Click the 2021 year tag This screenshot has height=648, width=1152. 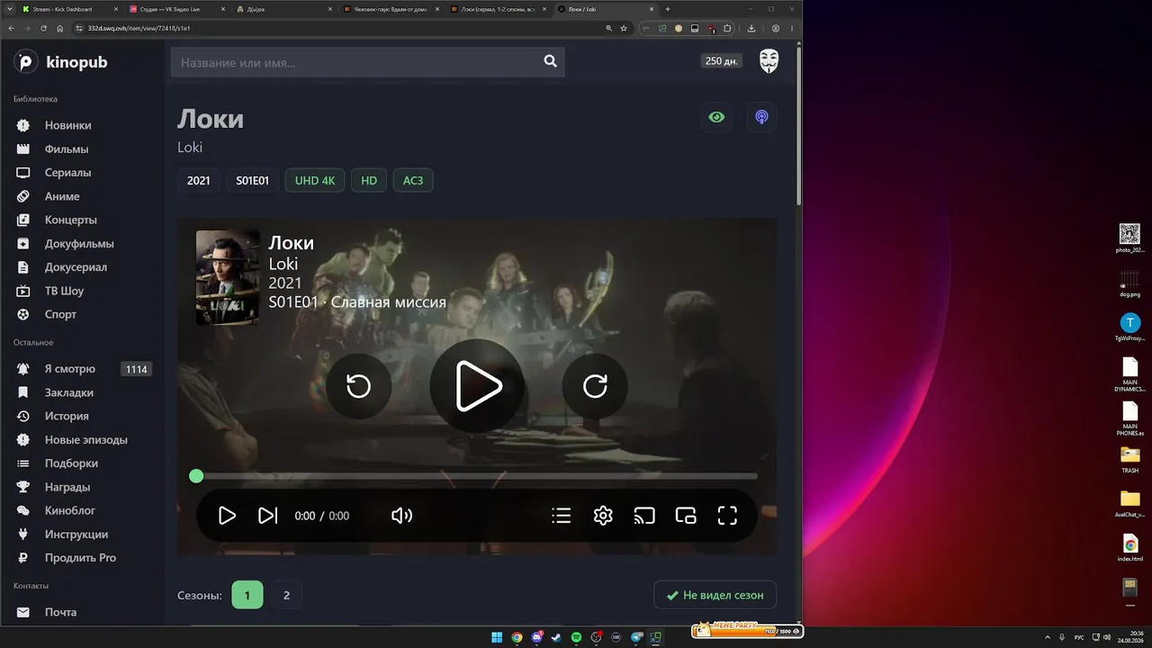coord(198,180)
